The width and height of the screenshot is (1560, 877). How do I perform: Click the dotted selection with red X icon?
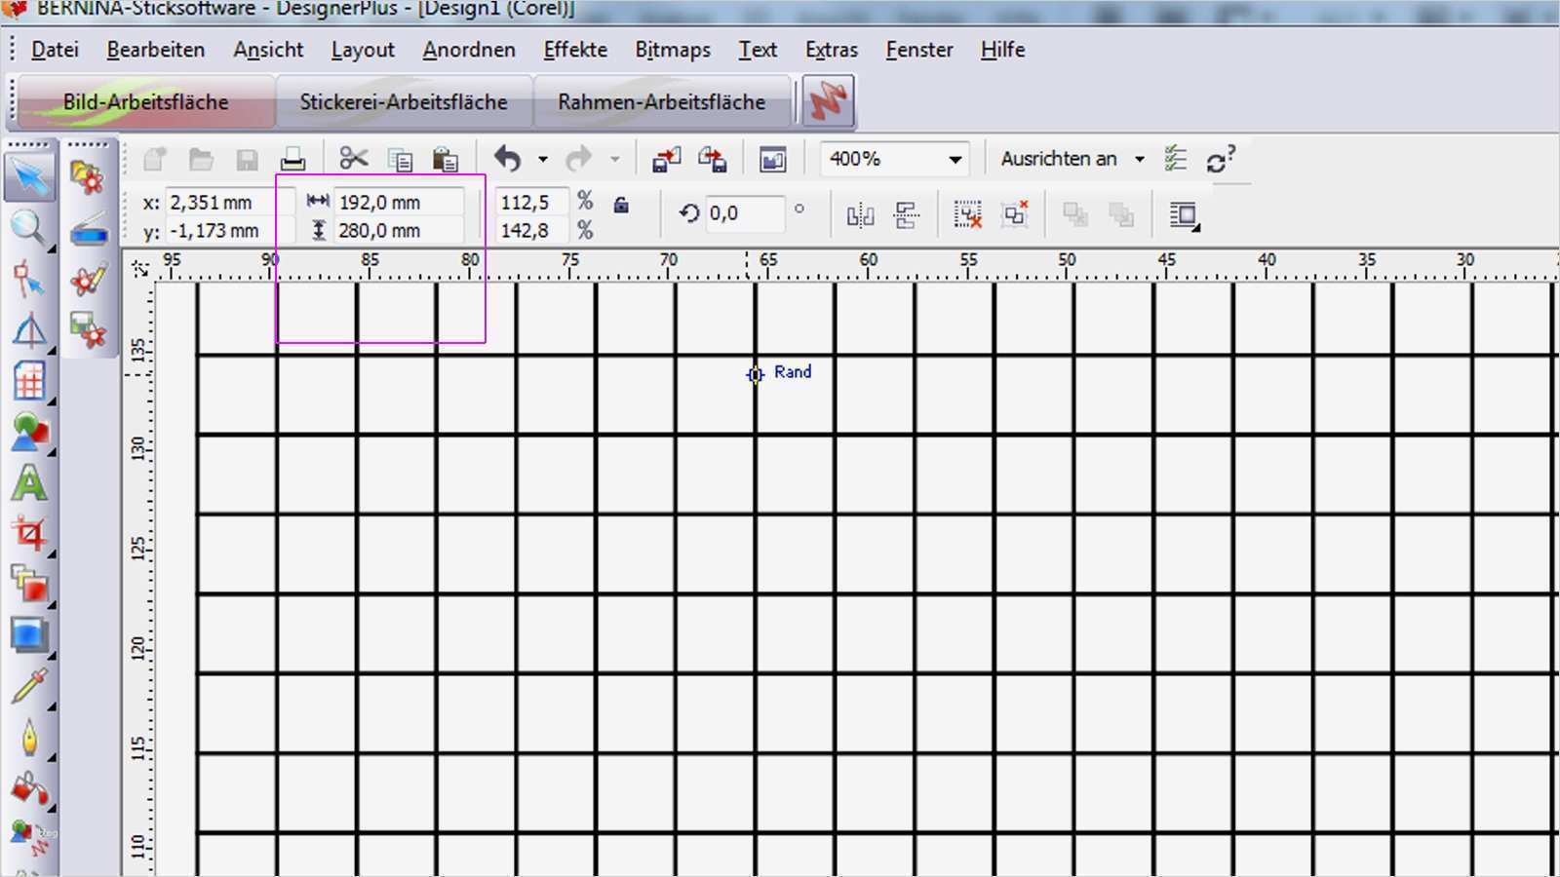(967, 215)
